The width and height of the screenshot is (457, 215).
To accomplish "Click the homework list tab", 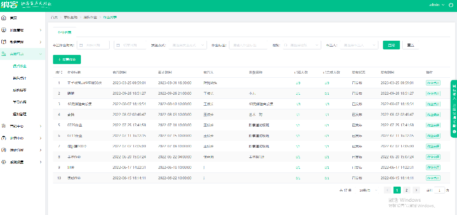I will point(64,32).
